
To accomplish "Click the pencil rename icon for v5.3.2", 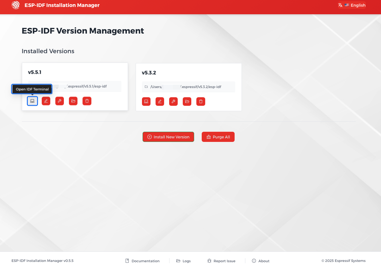I will tap(160, 102).
